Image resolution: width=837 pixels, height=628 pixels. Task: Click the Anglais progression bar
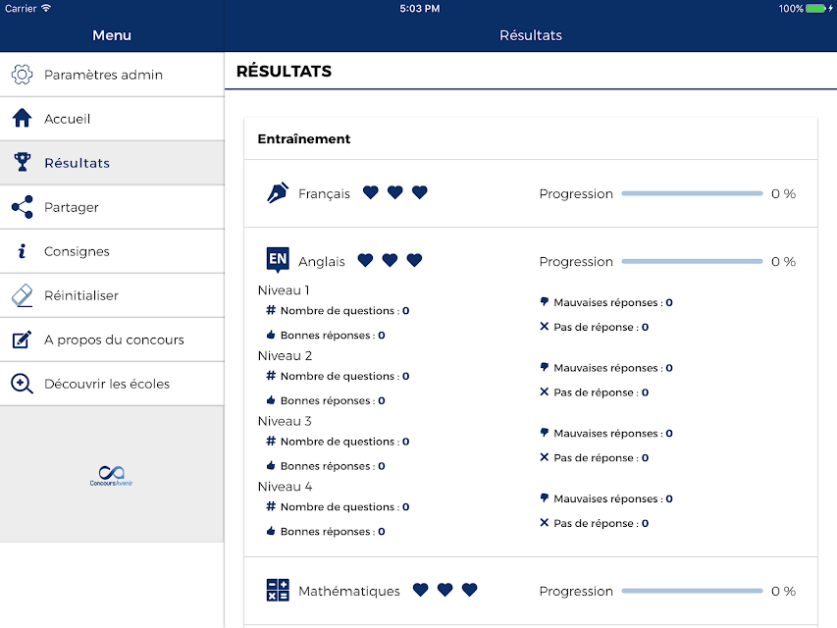(x=692, y=261)
